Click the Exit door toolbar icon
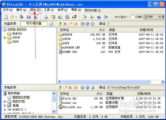 [x=106, y=17]
